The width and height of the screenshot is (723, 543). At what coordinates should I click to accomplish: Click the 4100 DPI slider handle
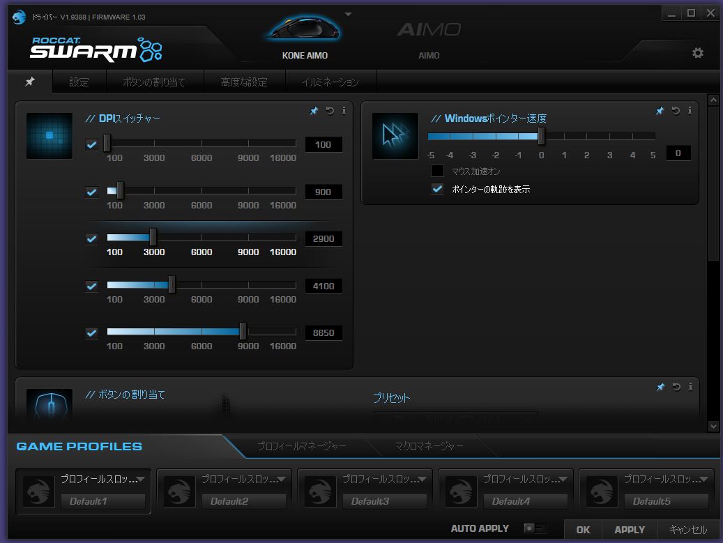(x=172, y=284)
